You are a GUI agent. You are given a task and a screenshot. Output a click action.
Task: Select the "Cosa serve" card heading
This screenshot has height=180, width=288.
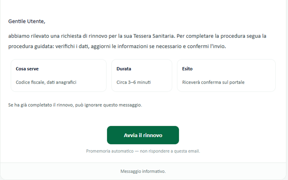27,69
